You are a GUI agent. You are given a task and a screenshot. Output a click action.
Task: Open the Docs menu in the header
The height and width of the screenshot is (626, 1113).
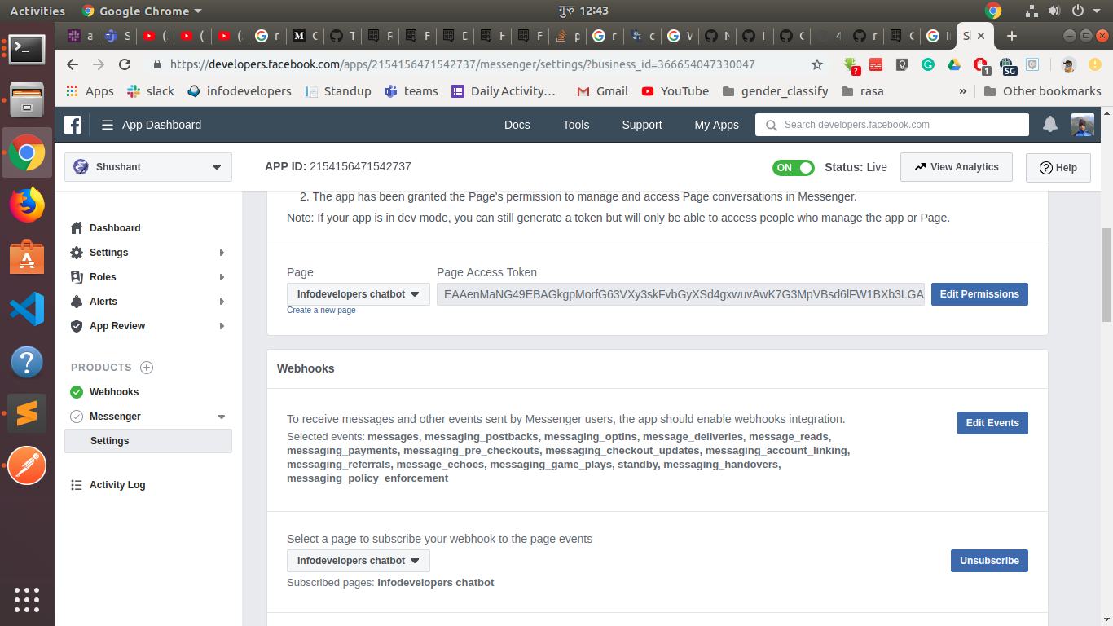click(517, 125)
